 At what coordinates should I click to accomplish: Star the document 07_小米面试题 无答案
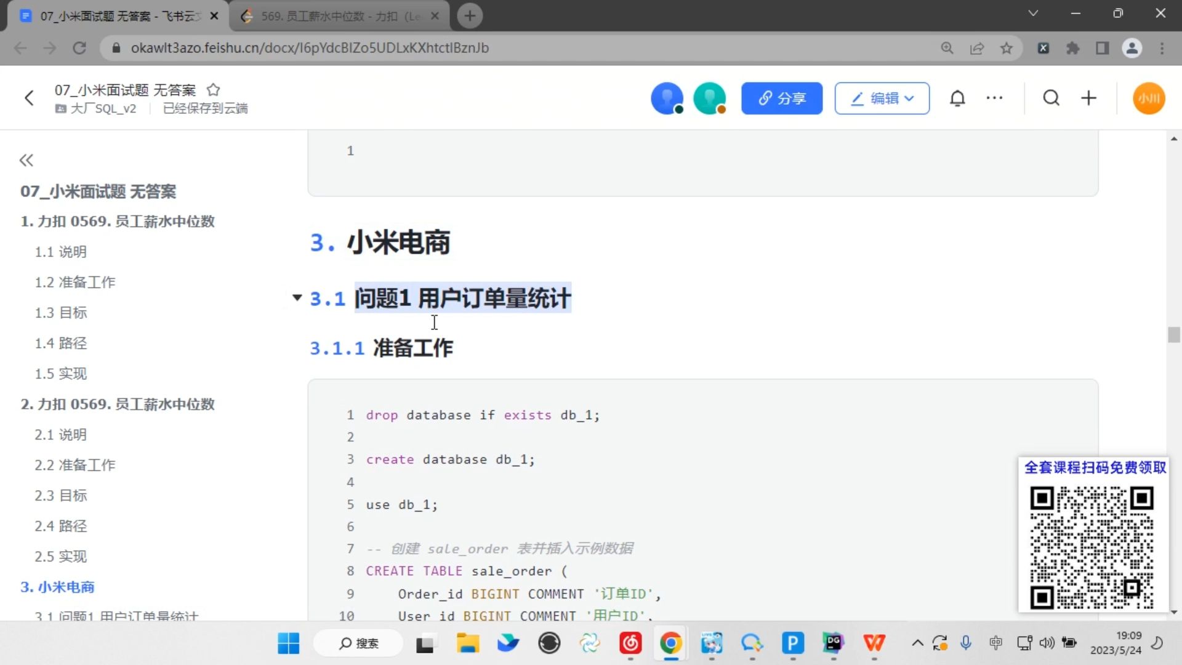click(x=213, y=90)
